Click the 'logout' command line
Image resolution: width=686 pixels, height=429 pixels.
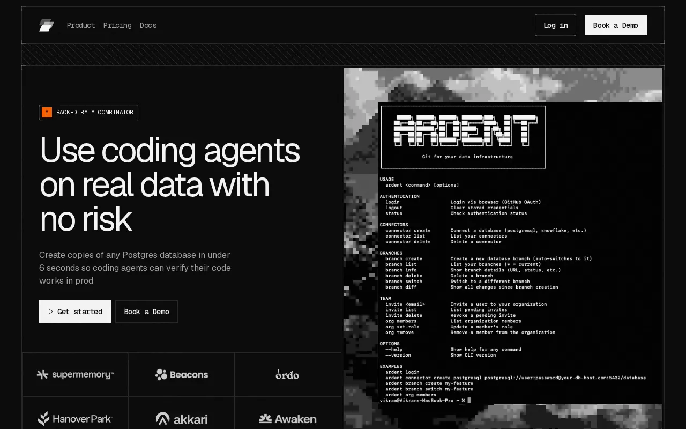(x=393, y=208)
